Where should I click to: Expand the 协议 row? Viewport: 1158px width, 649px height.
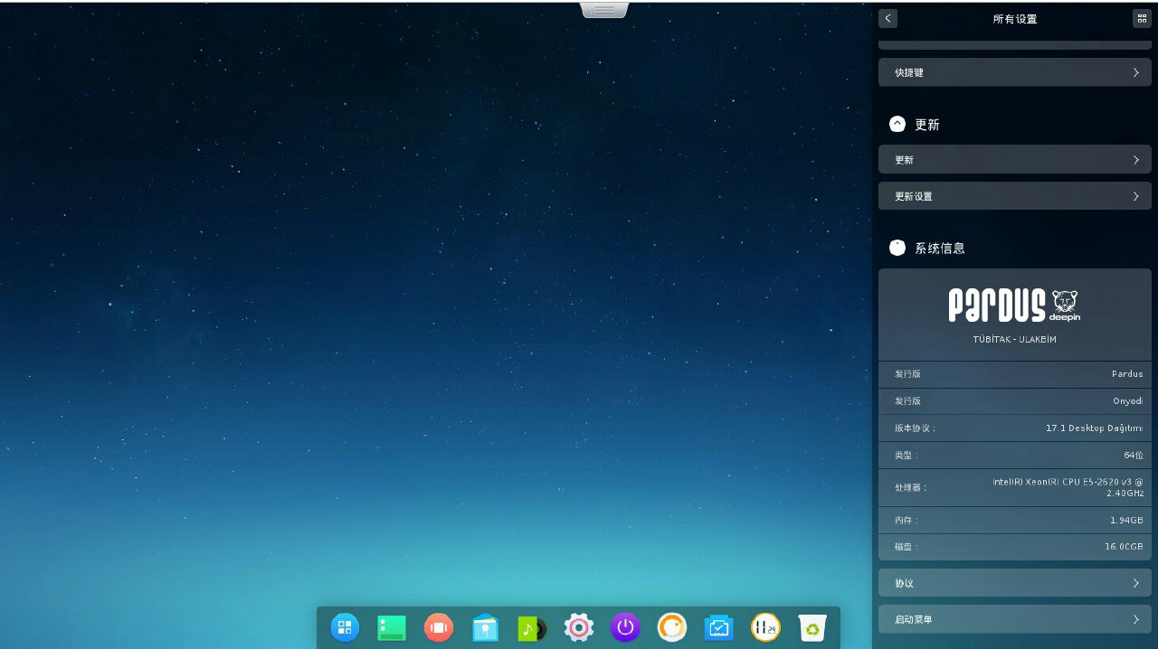coord(1015,583)
